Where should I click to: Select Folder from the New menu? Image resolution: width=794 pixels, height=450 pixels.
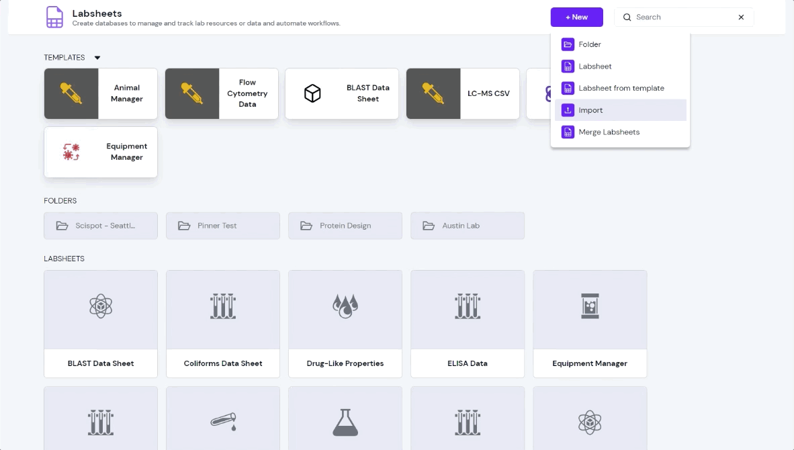[620, 44]
